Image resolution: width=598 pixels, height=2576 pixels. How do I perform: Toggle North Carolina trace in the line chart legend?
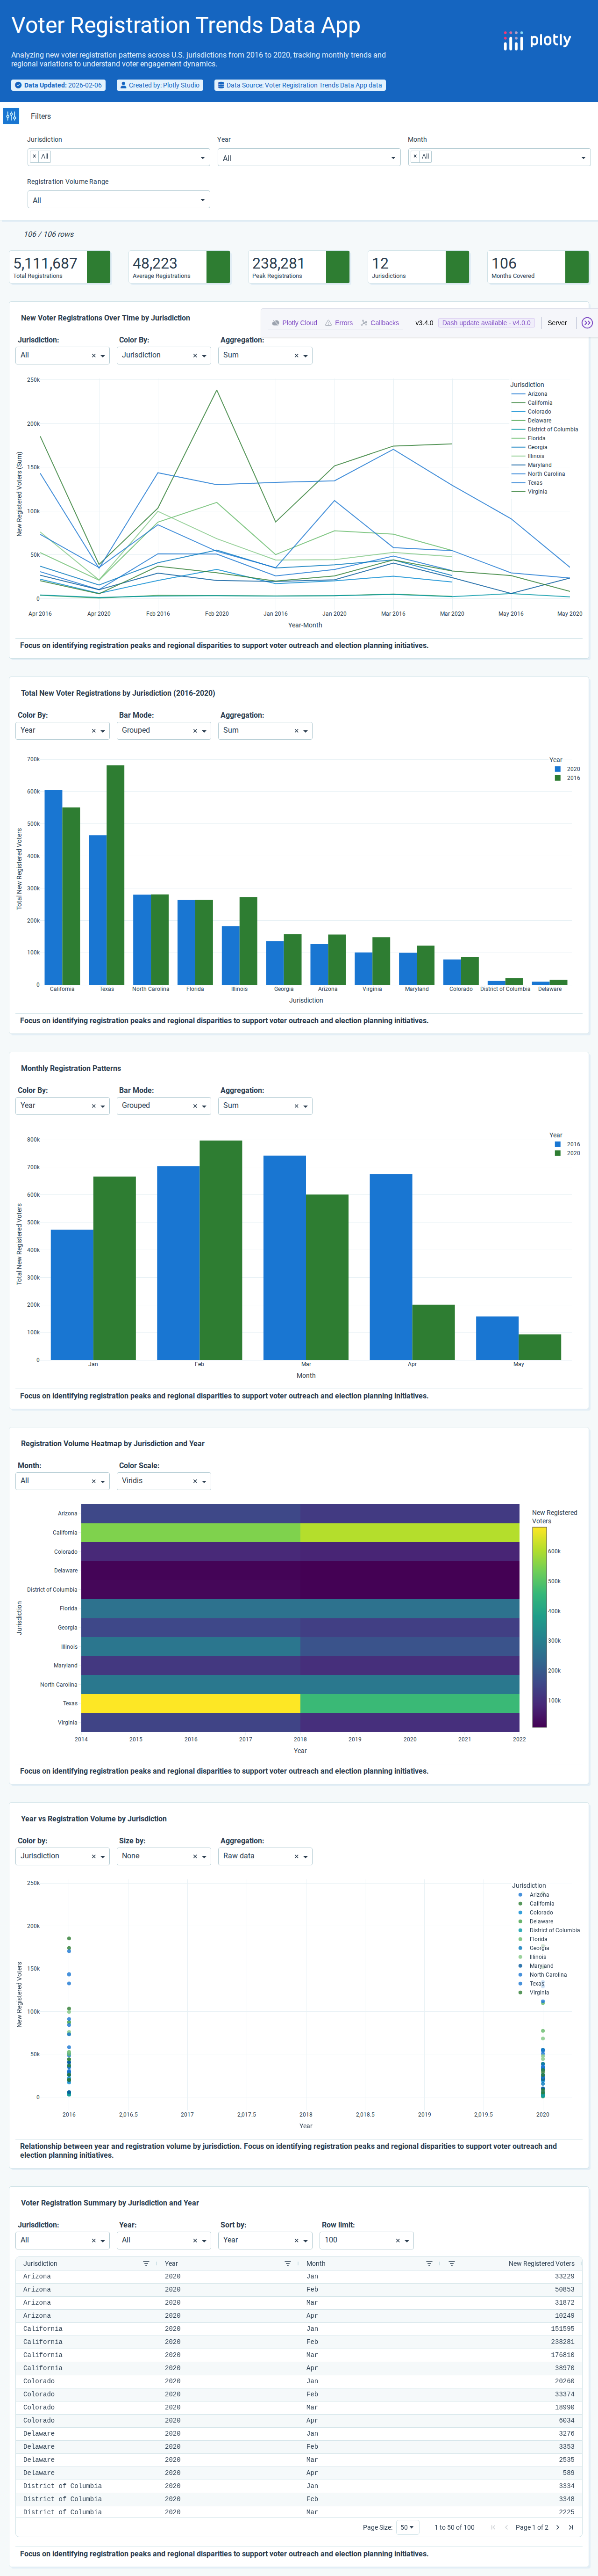coord(538,474)
